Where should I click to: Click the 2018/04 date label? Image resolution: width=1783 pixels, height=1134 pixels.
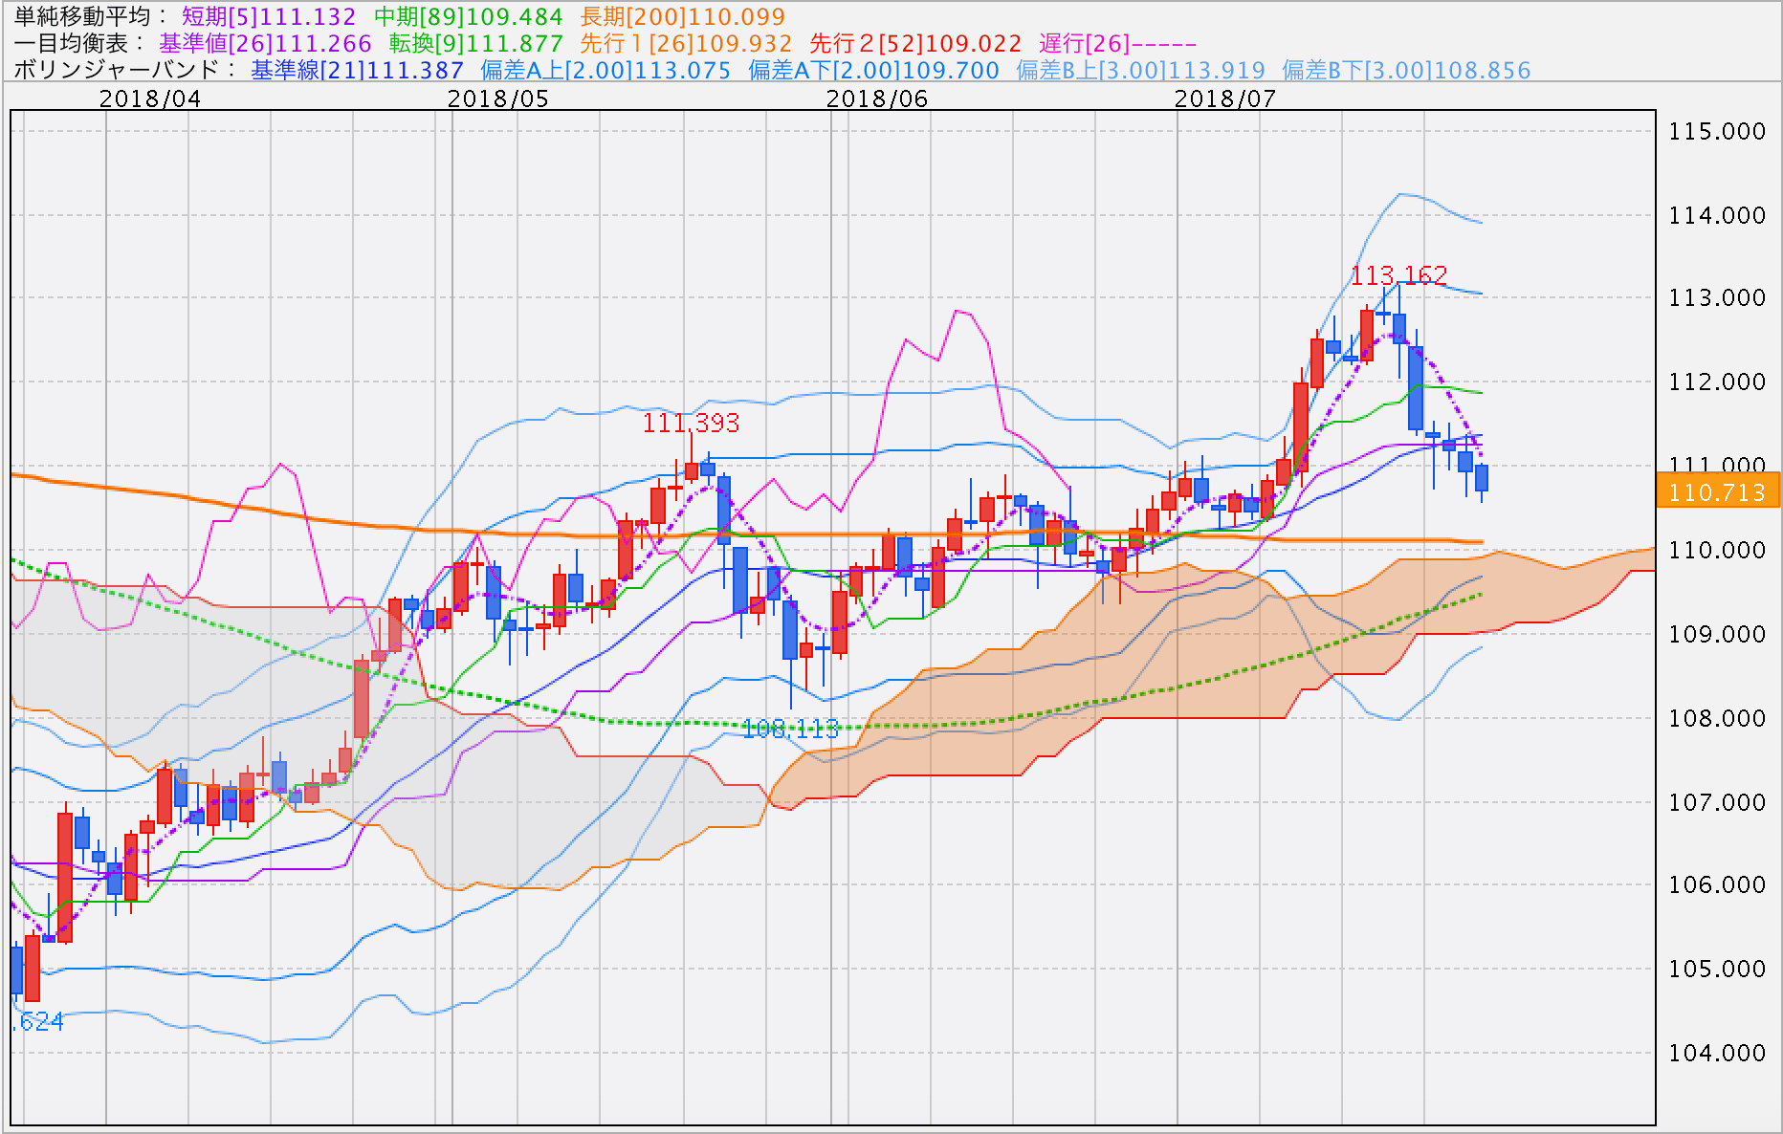click(x=150, y=98)
